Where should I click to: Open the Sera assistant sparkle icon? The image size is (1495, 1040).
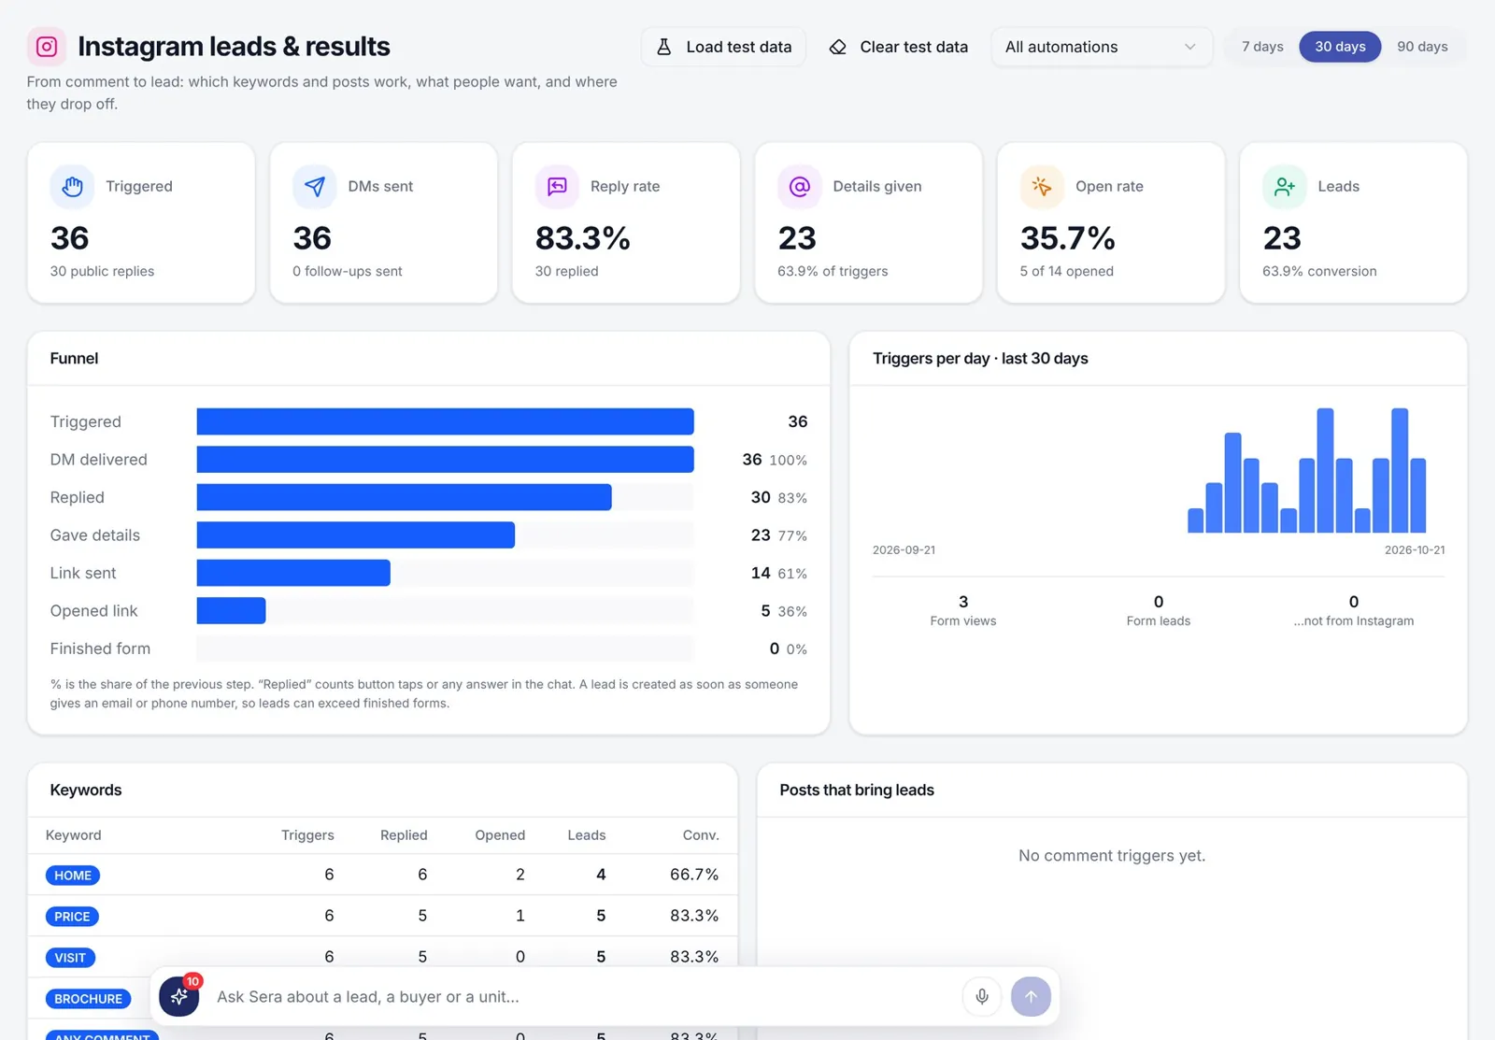click(x=179, y=997)
